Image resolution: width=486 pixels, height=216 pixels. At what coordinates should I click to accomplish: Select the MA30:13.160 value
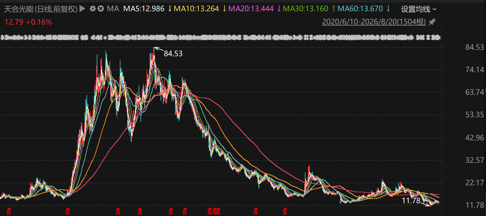coord(305,9)
